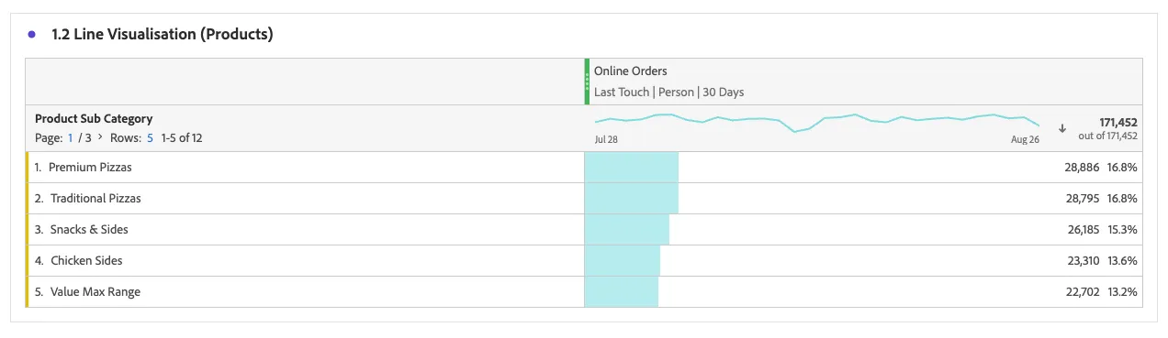This screenshot has height=338, width=1168.
Task: Click the 171,452 total value
Action: (x=1118, y=122)
